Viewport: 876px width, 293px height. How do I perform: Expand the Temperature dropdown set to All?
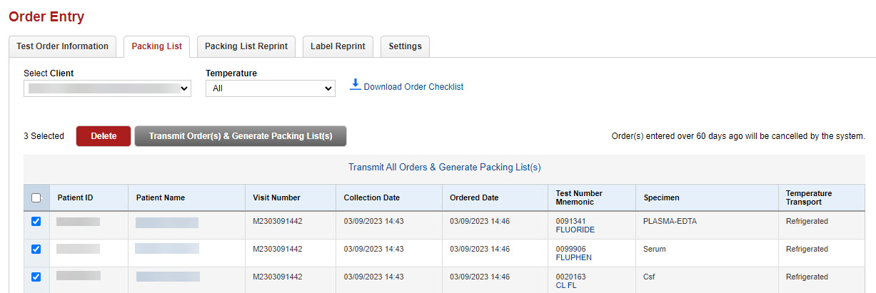tap(270, 88)
